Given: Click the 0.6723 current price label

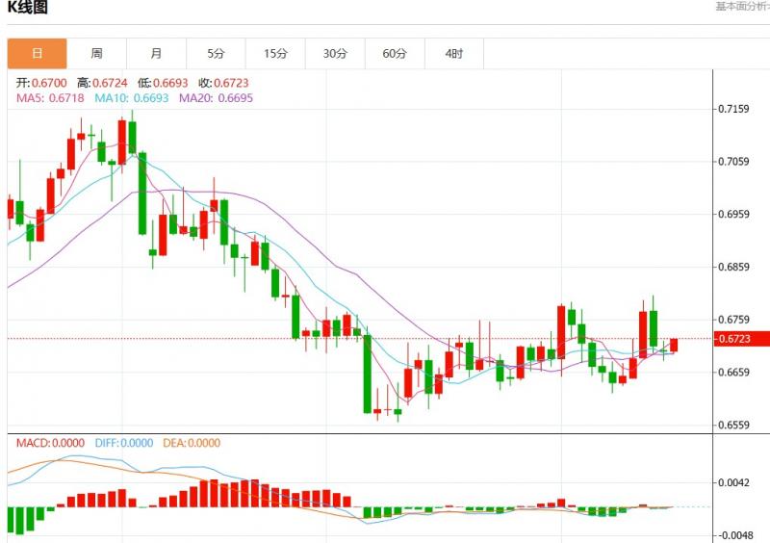Looking at the screenshot, I should [x=741, y=339].
